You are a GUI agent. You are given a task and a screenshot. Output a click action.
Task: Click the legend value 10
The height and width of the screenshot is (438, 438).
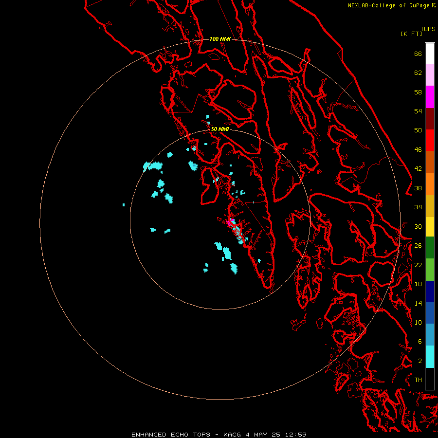418,322
